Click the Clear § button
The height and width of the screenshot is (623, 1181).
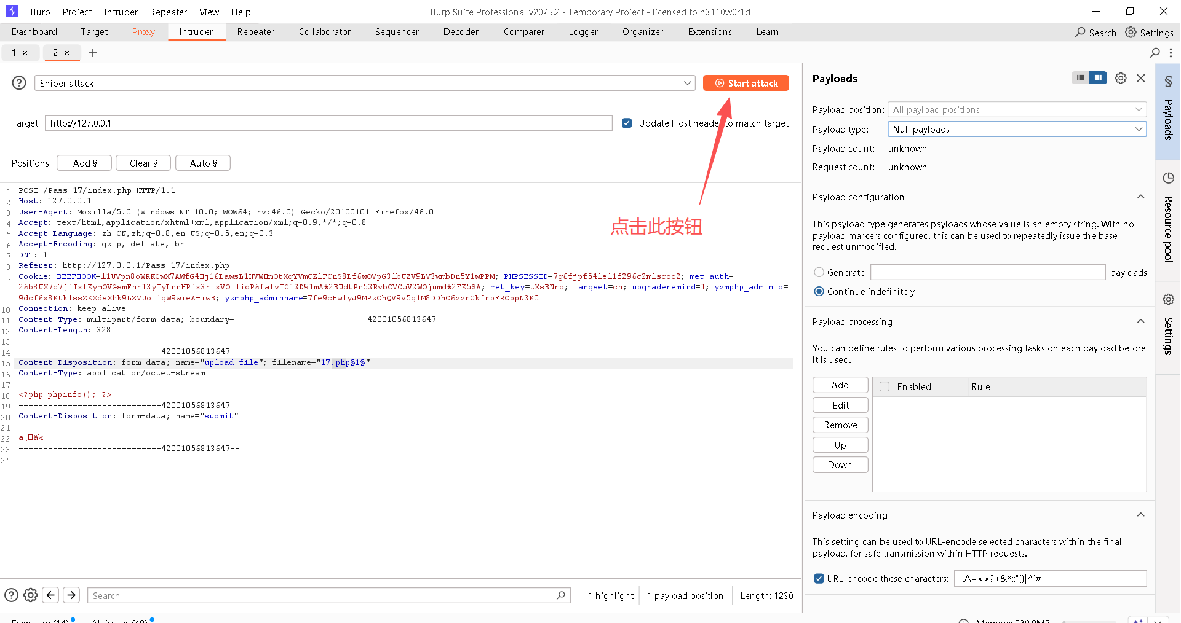click(x=143, y=163)
